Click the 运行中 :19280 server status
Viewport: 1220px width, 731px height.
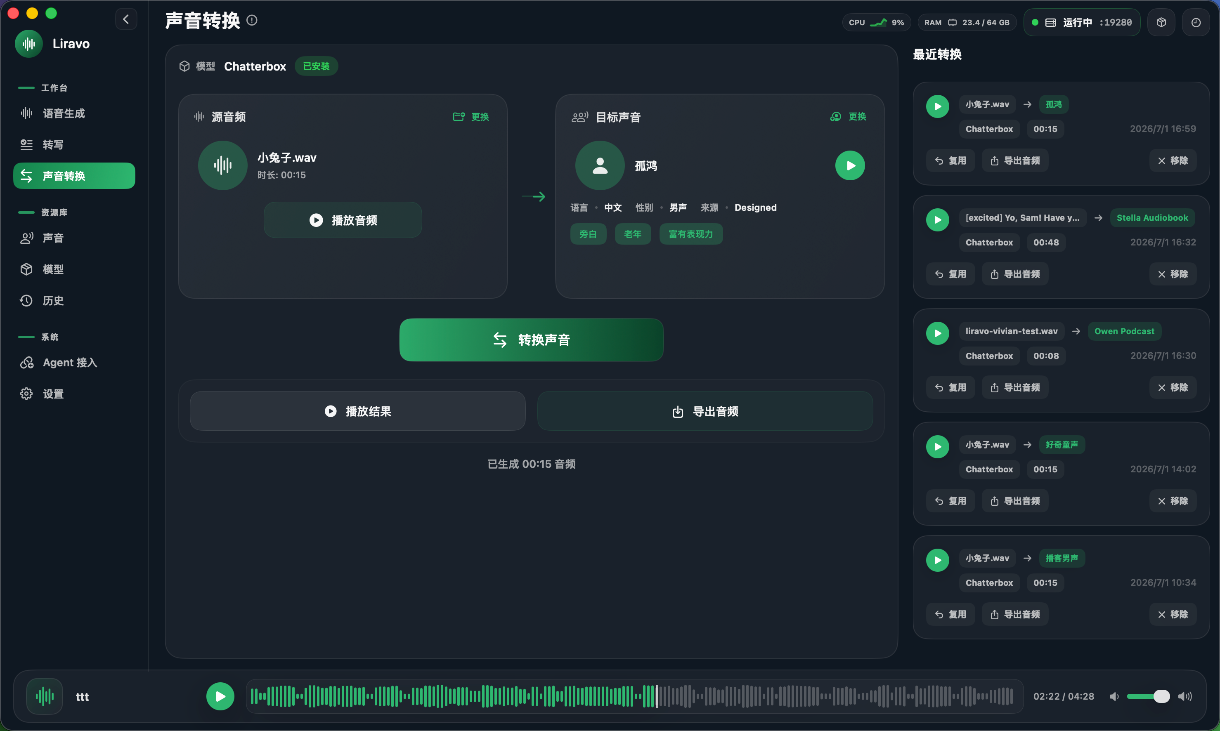[x=1082, y=22]
